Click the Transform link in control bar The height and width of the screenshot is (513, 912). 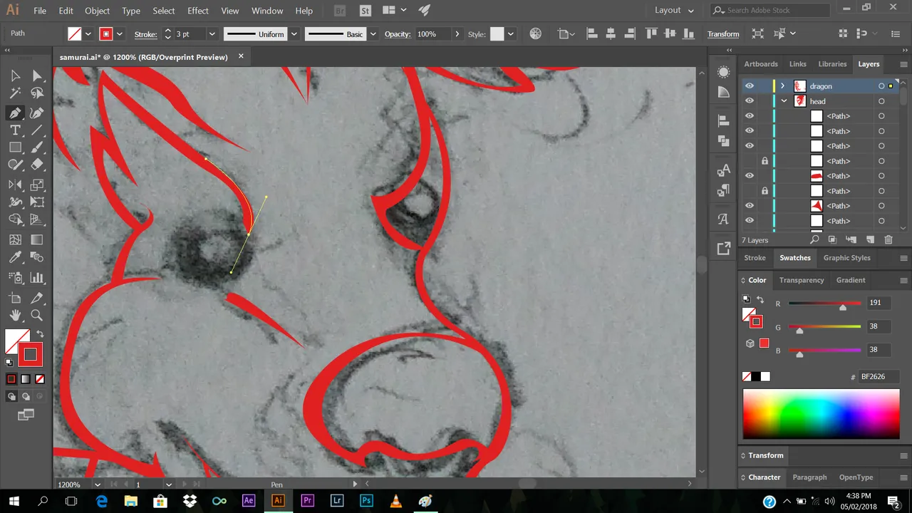click(x=723, y=34)
